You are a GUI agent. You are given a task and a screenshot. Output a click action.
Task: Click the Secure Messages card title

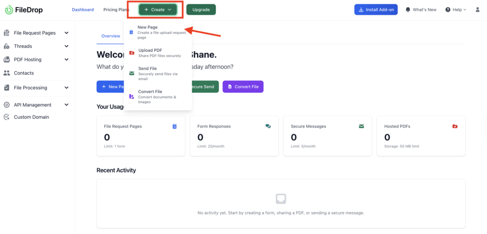(x=308, y=127)
